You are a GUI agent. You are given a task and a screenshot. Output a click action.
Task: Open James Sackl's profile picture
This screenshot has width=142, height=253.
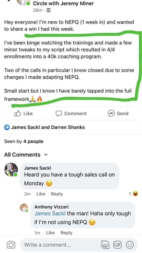click(x=11, y=169)
